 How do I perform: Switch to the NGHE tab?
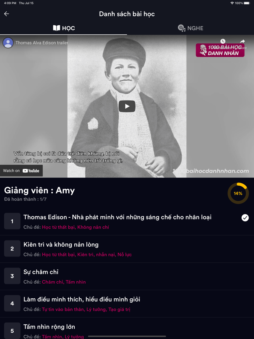[190, 28]
